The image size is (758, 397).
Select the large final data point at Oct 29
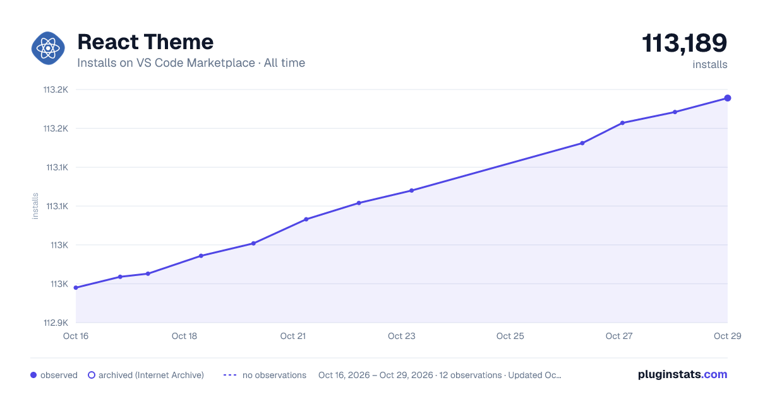tap(728, 98)
